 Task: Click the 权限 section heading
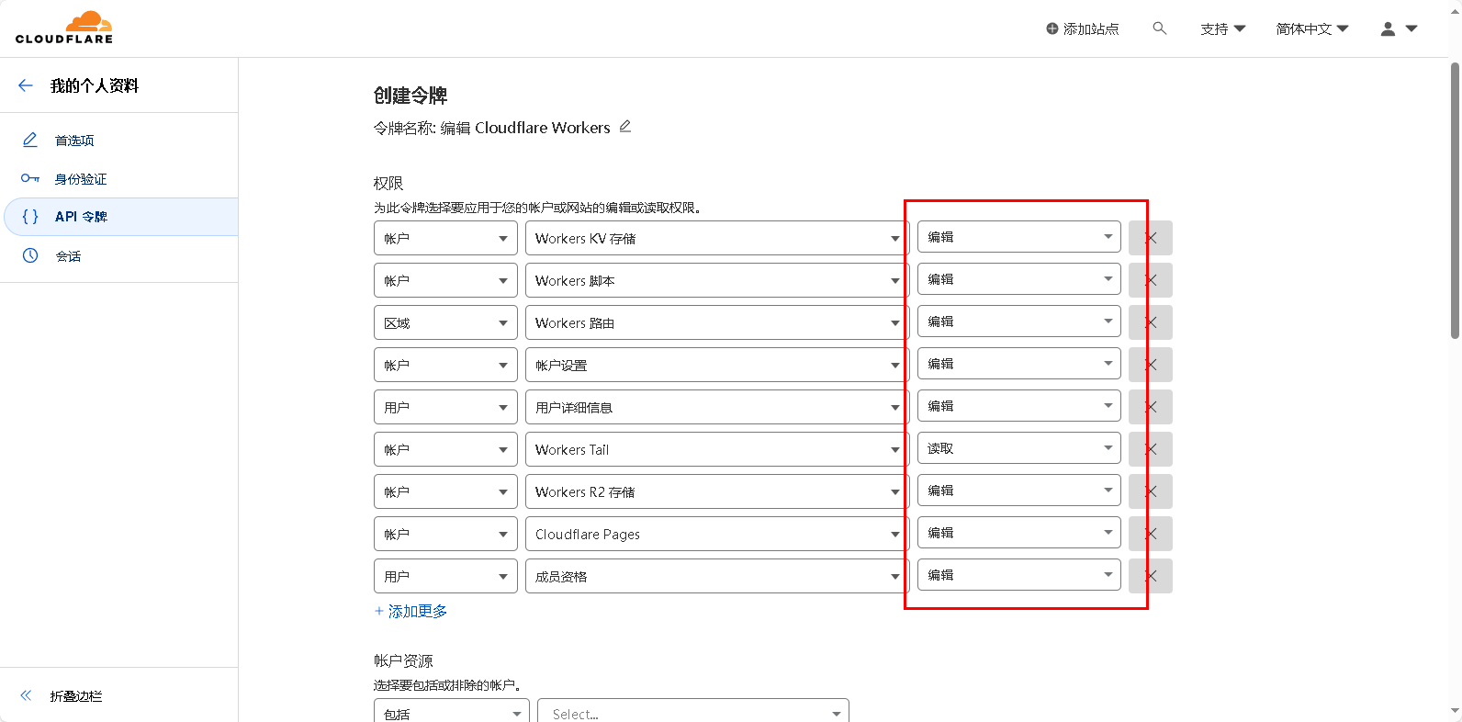[388, 183]
